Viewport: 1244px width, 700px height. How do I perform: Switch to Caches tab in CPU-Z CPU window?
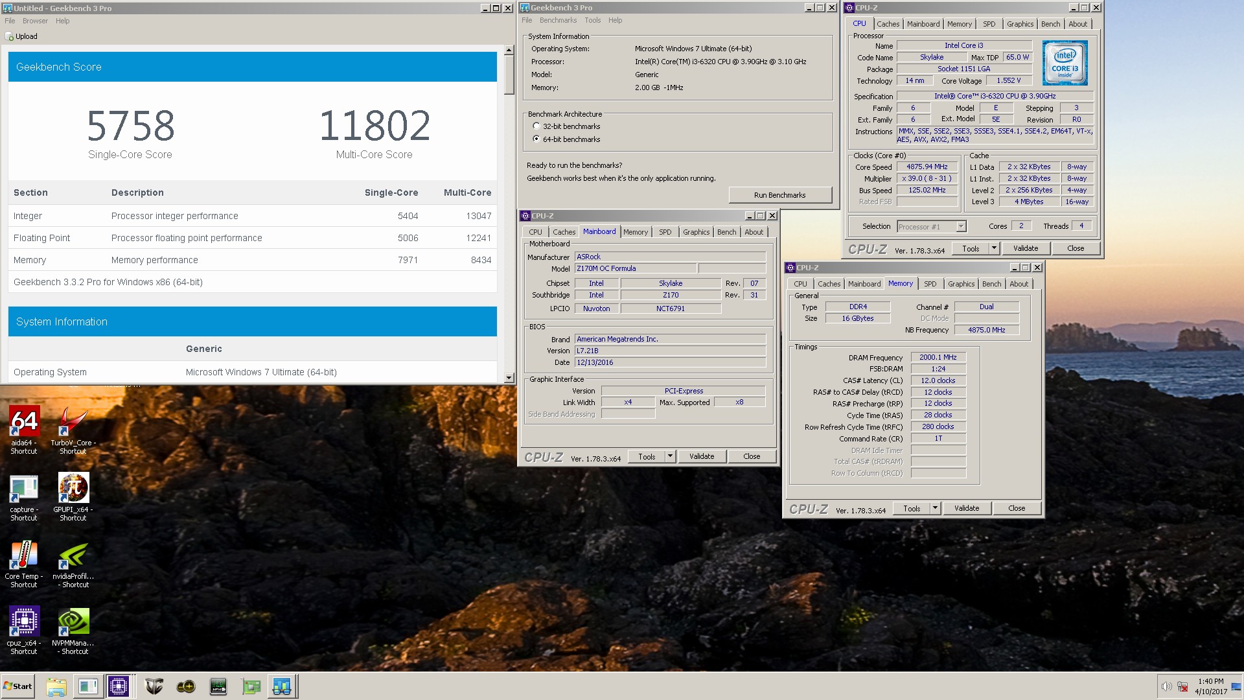coord(888,24)
